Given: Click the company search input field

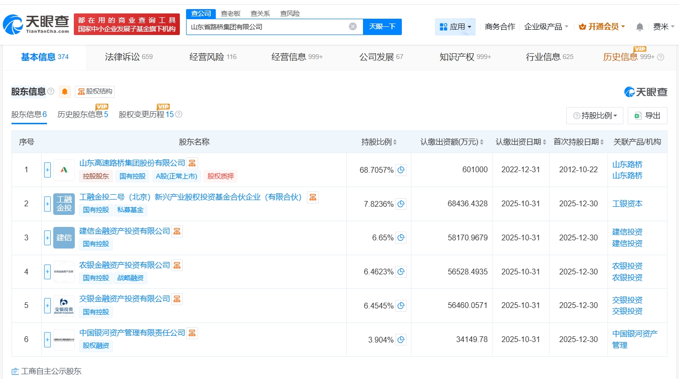Looking at the screenshot, I should tap(268, 27).
